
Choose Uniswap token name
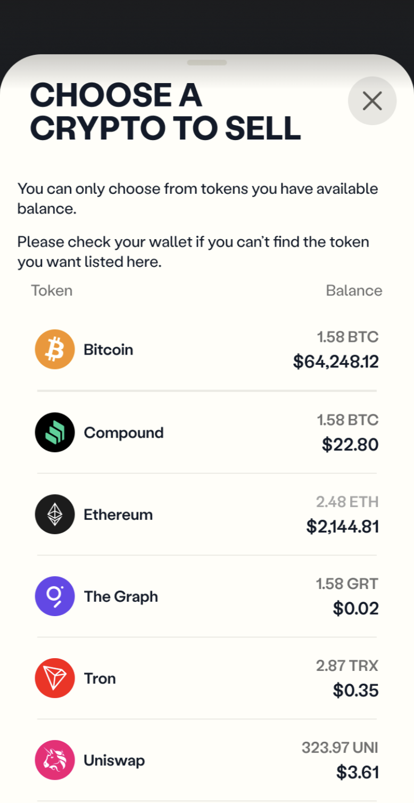(114, 761)
